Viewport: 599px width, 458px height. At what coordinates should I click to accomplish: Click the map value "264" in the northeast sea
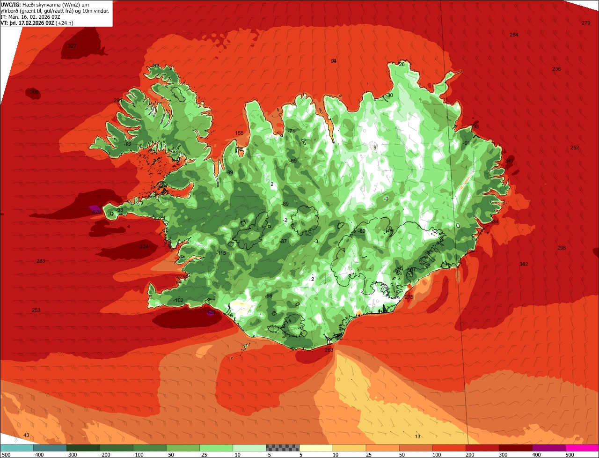(514, 35)
